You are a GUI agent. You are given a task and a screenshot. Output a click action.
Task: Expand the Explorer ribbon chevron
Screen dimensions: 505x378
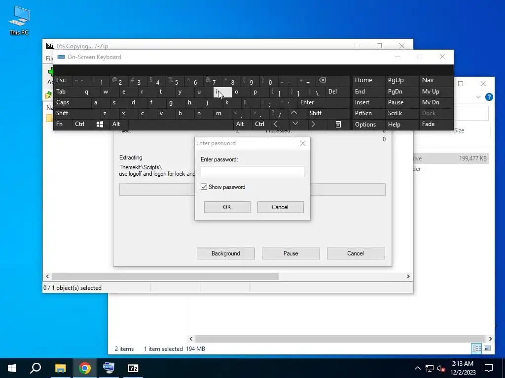(478, 97)
